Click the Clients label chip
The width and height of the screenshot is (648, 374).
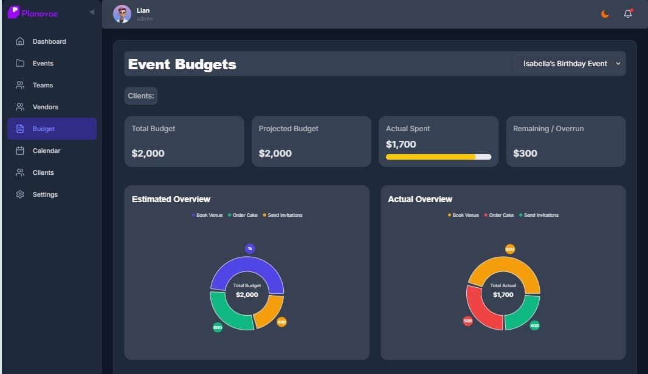pos(140,95)
